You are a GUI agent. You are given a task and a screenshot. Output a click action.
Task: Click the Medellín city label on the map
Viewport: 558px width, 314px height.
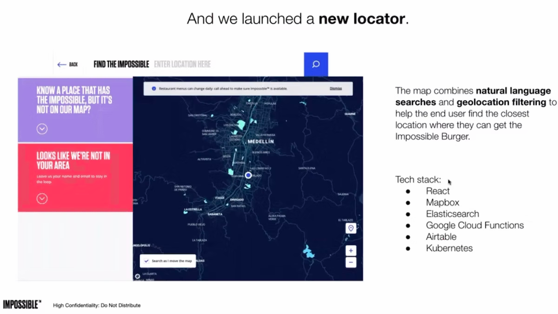[261, 141]
